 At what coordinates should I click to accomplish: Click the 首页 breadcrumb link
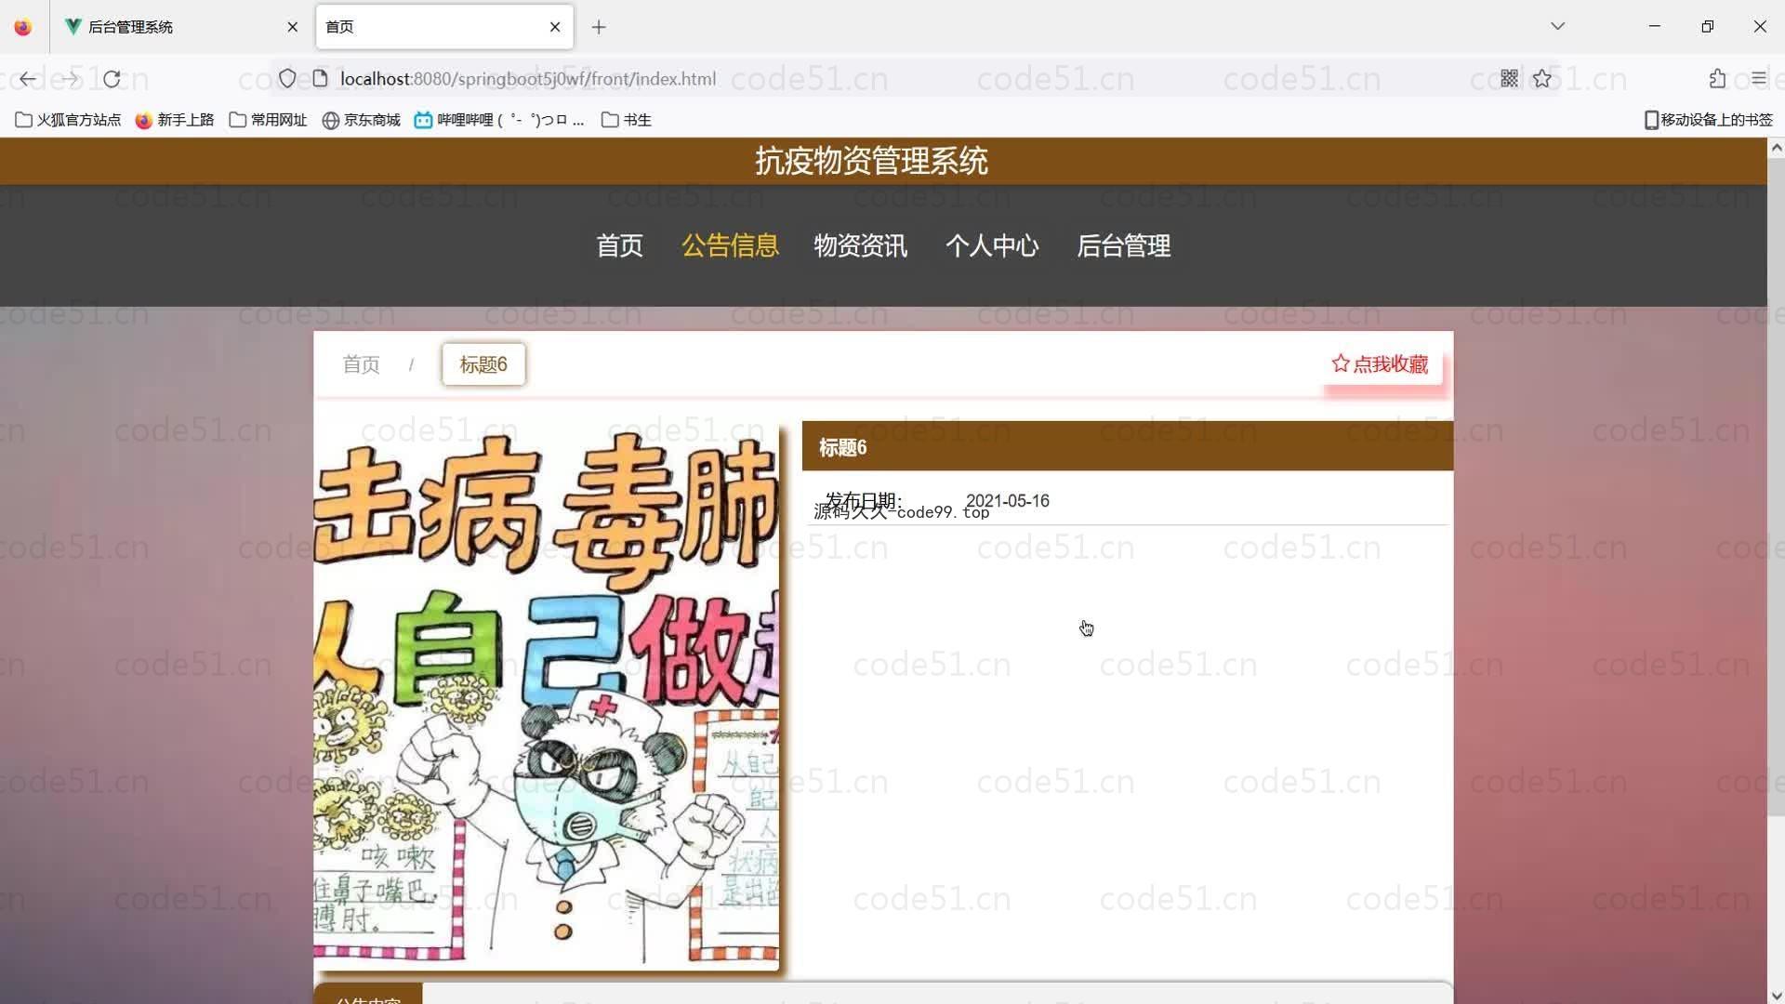[x=362, y=364]
